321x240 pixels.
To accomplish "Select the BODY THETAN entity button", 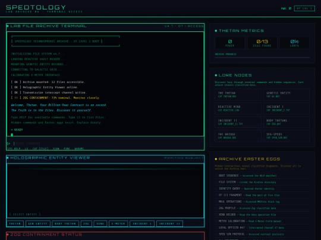I will point(65,223).
